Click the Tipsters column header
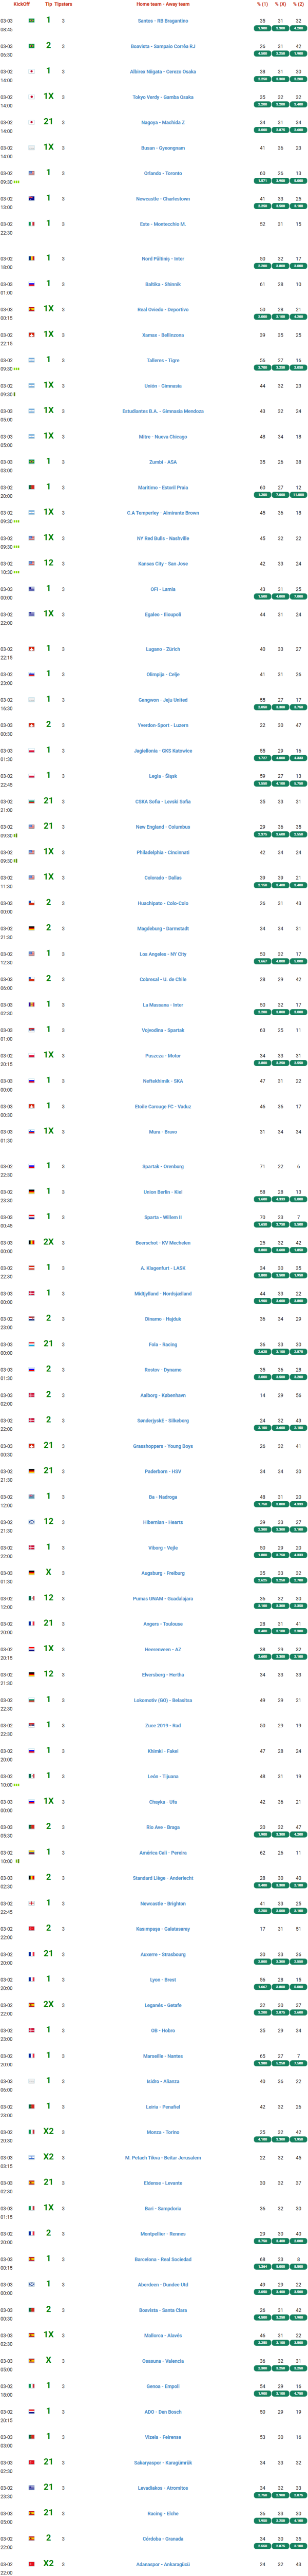The image size is (308, 2576). point(63,4)
